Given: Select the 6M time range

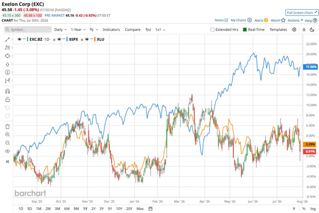Looking at the screenshot, I should [67, 209].
